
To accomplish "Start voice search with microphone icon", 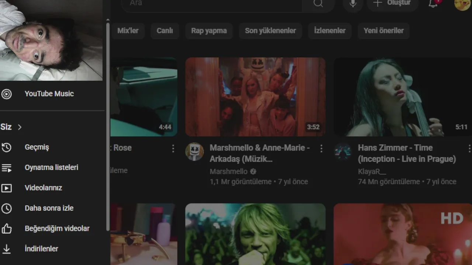I will pos(353,4).
